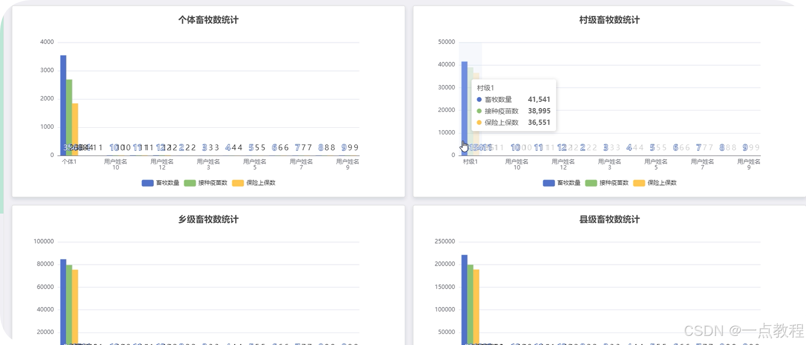Click yellow bar in 县级畜牧数统计 chart

pos(476,307)
